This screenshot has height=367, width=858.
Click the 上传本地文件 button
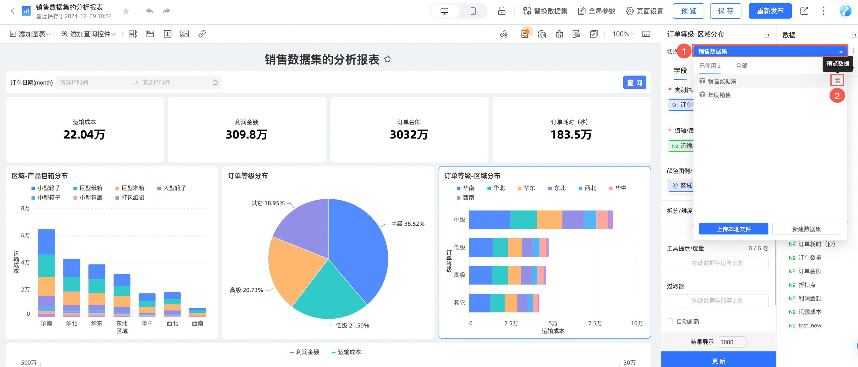pos(733,229)
